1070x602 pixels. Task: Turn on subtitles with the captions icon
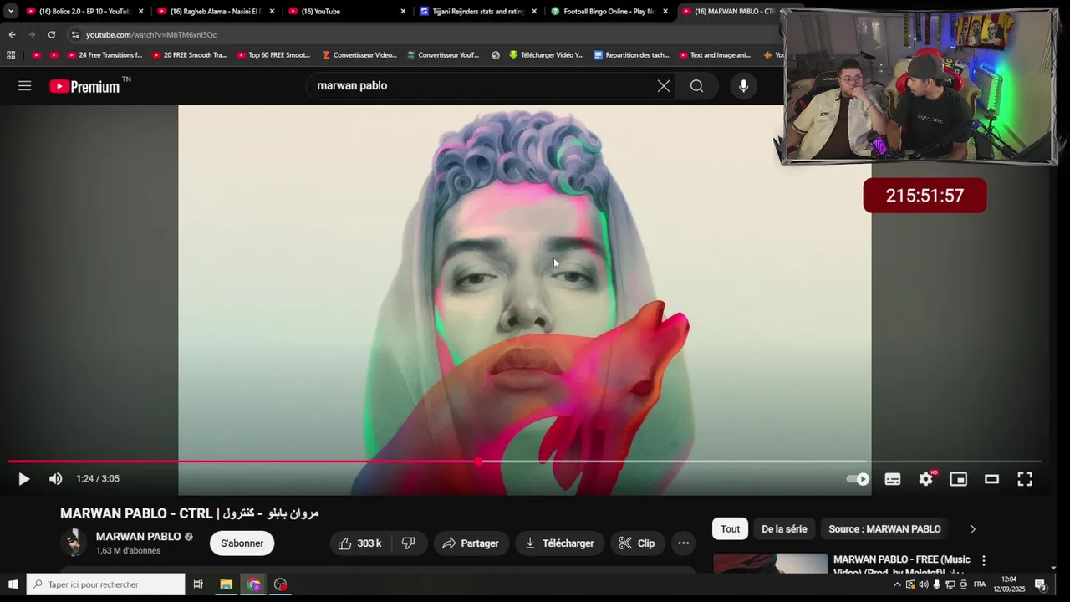click(x=893, y=479)
